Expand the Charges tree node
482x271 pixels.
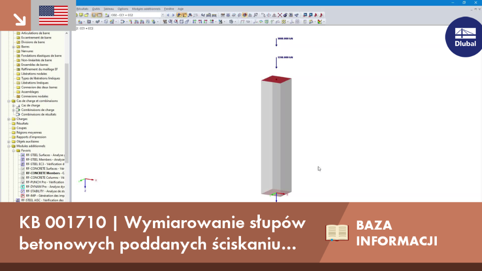tap(9, 119)
